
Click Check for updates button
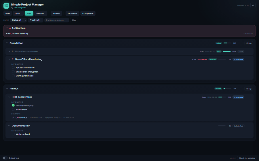pos(247,158)
